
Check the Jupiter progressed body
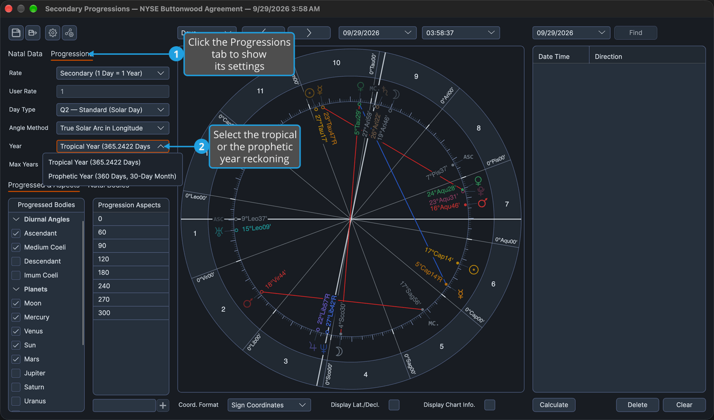click(x=16, y=373)
